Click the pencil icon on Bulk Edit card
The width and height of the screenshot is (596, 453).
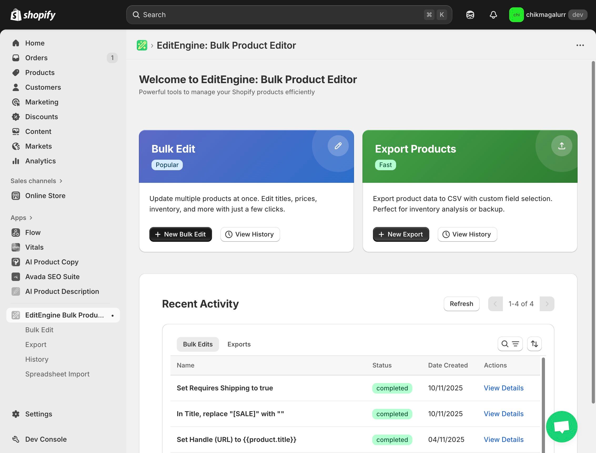tap(338, 146)
